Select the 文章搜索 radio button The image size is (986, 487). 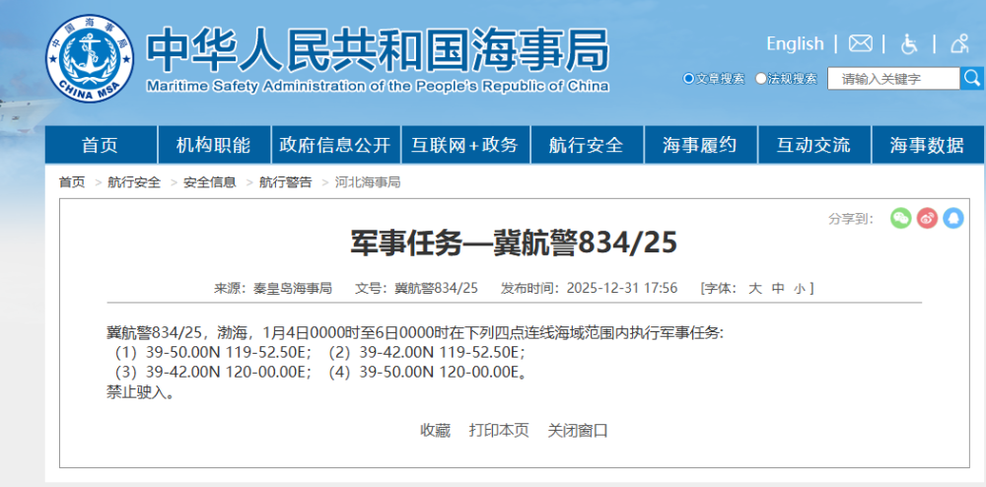(x=689, y=79)
